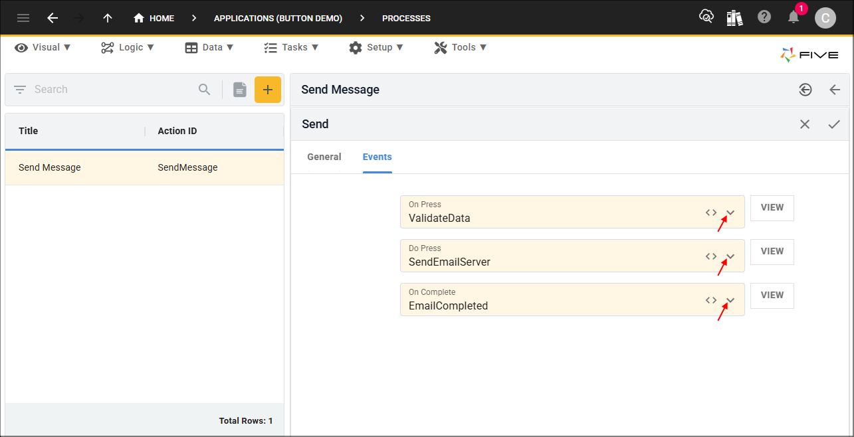
Task: Switch to the Events tab
Action: 377,157
